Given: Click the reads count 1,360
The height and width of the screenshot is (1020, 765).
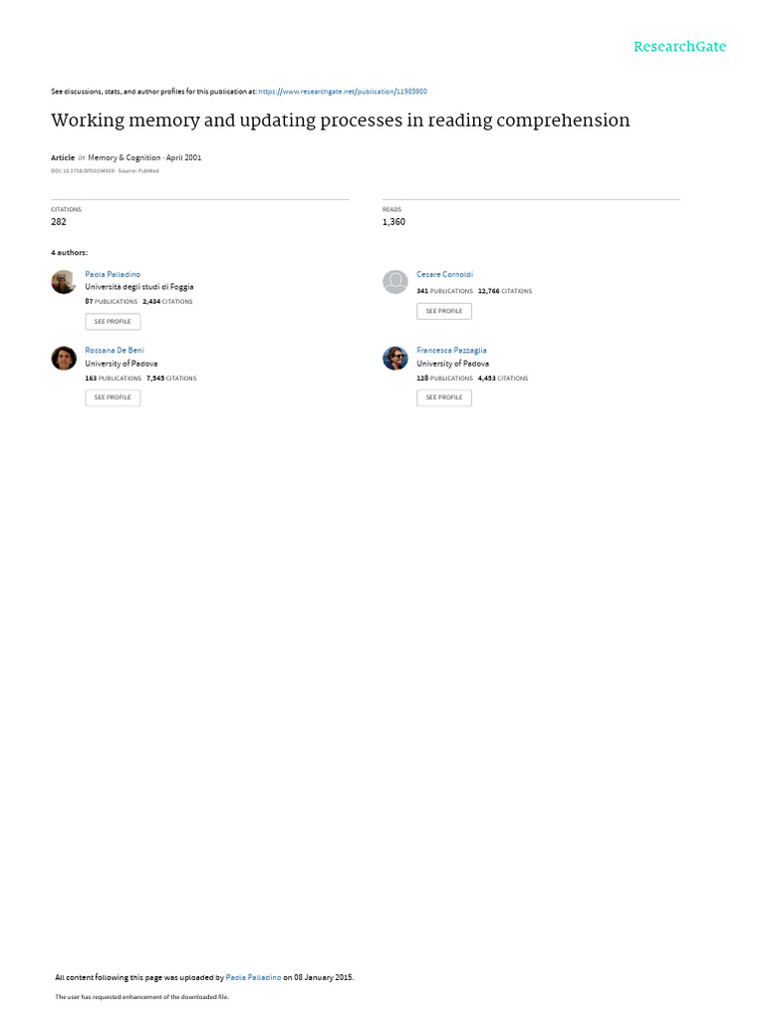Looking at the screenshot, I should (x=393, y=222).
